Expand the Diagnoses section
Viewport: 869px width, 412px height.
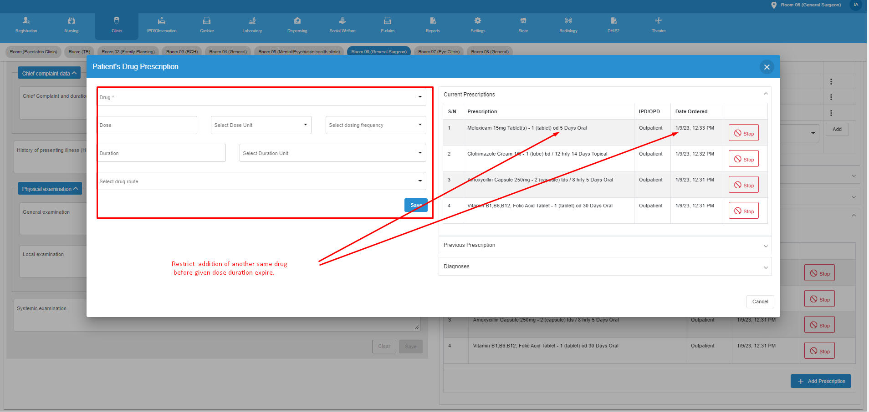766,266
